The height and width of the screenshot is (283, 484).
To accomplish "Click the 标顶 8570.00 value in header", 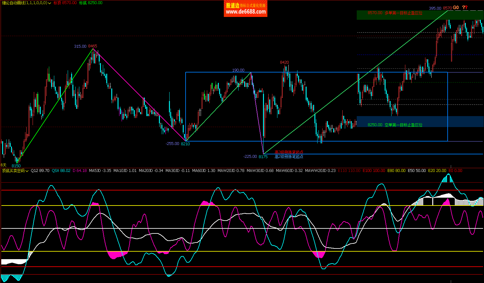I will pyautogui.click(x=65, y=3).
